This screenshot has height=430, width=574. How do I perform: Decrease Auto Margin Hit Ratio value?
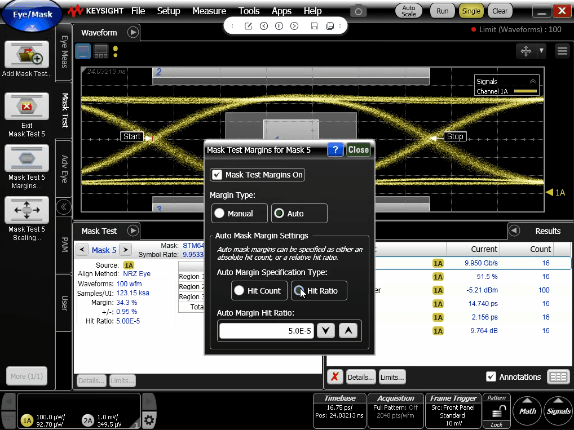click(x=325, y=331)
